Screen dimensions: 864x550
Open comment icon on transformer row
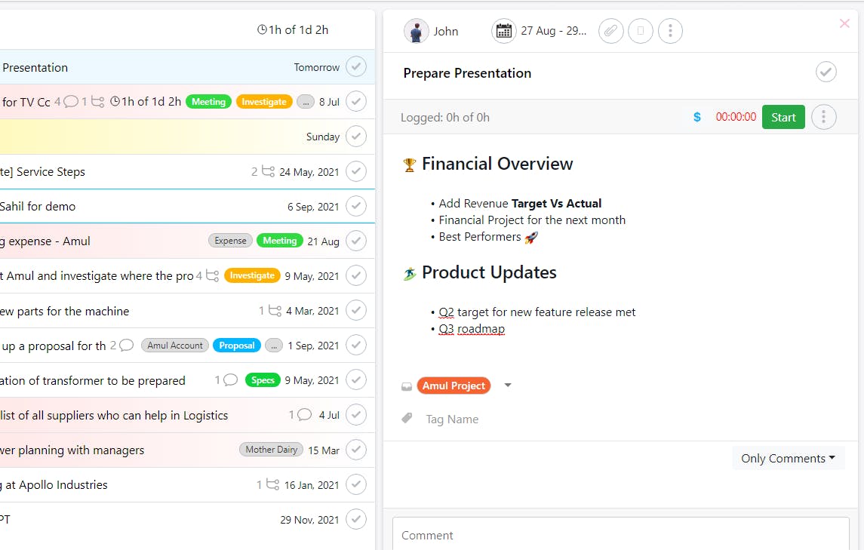230,380
